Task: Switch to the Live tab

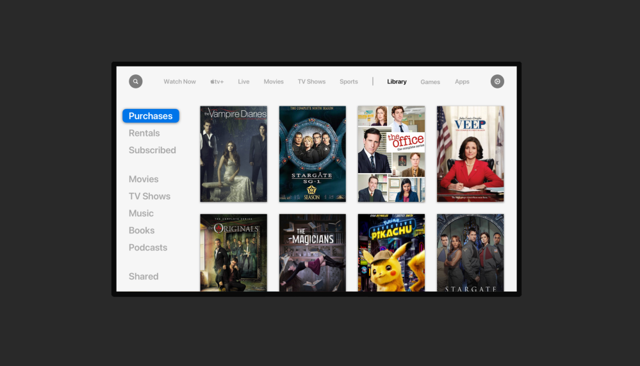Action: [243, 82]
